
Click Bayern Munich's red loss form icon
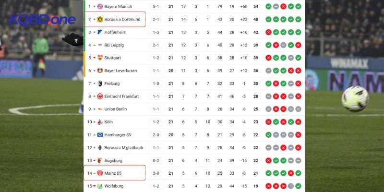[x=284, y=6]
